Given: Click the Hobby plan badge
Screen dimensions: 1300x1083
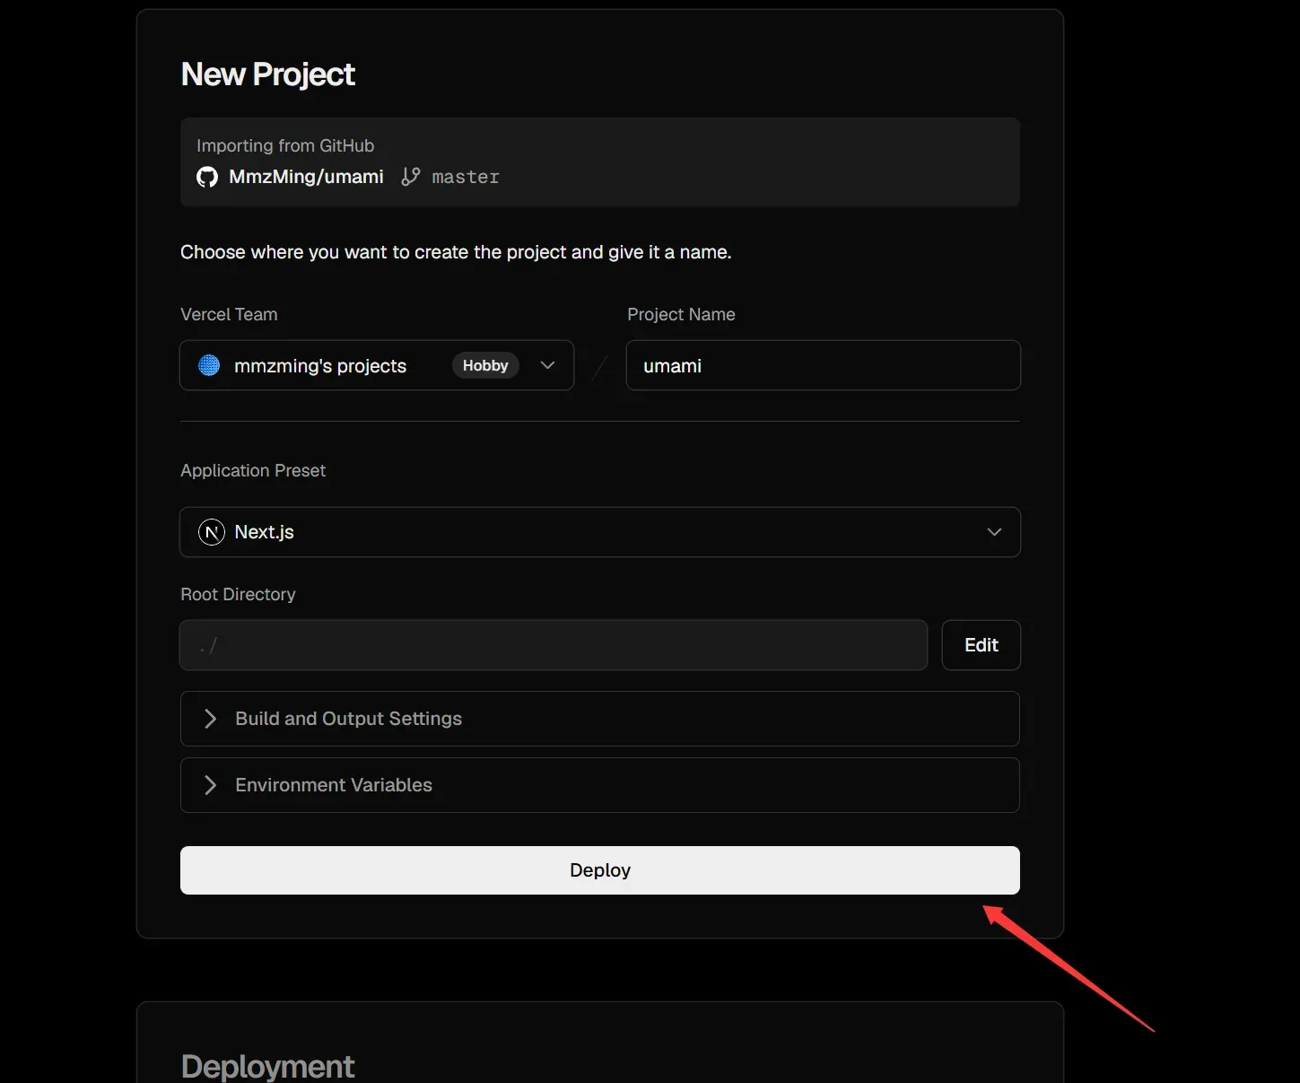Looking at the screenshot, I should 485,365.
